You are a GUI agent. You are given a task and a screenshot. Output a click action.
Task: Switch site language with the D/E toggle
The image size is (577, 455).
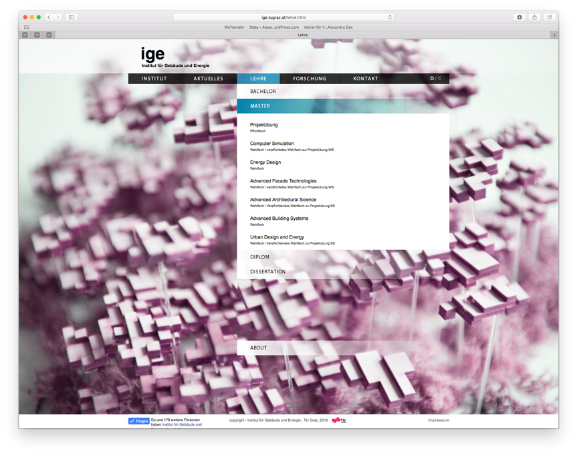click(x=436, y=78)
